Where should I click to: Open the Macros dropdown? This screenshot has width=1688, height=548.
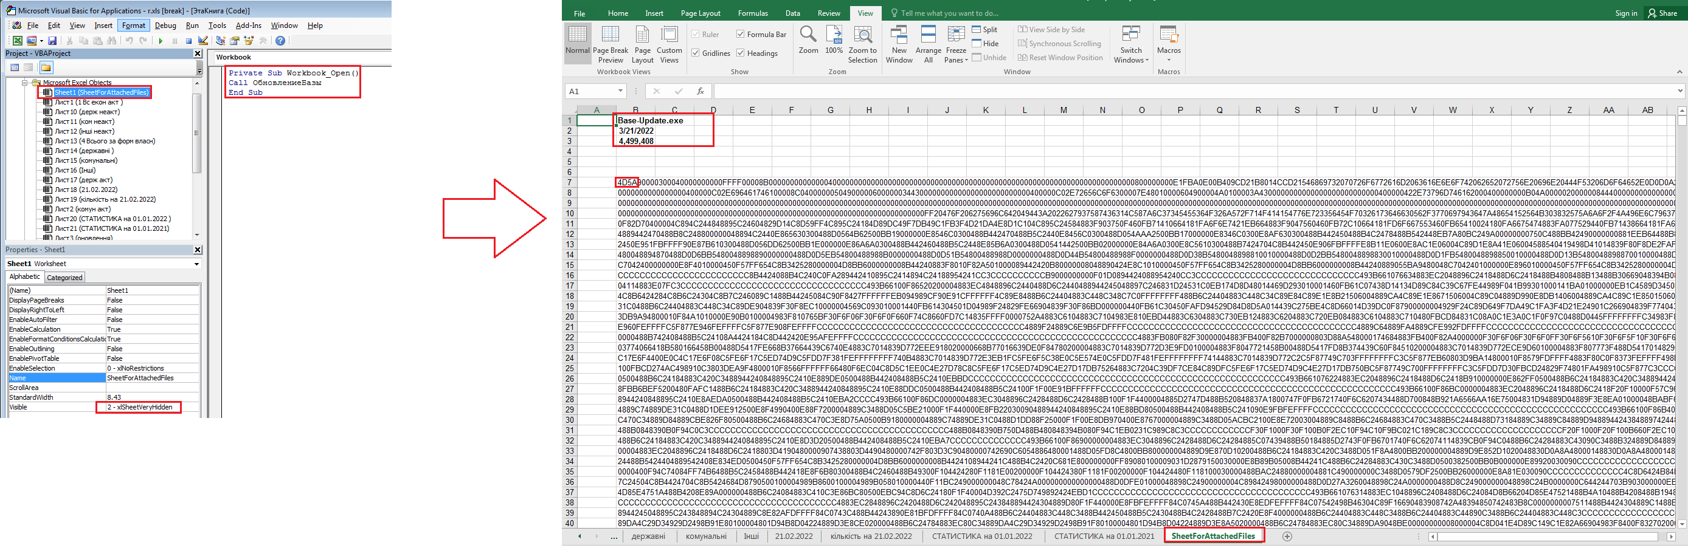coord(1168,44)
